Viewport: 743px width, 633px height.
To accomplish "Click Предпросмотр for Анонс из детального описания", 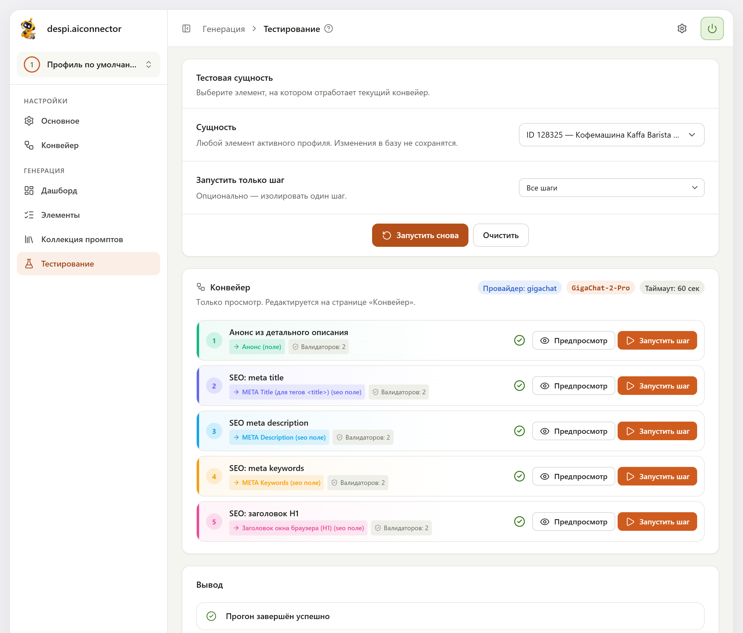I will coord(574,341).
